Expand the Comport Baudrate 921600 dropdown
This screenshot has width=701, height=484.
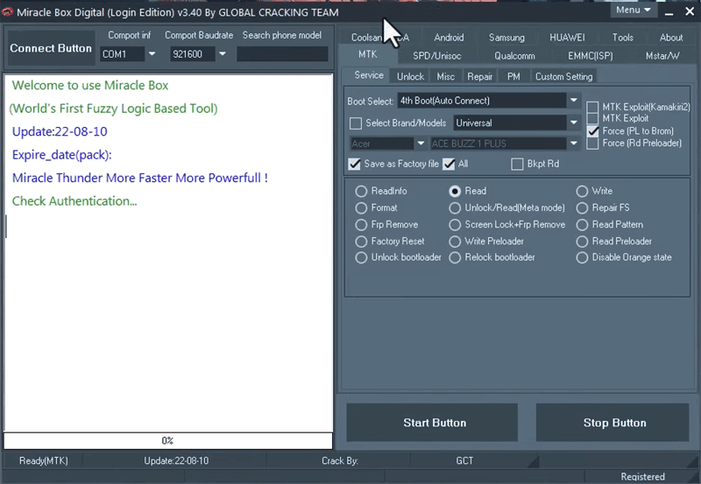(x=223, y=54)
